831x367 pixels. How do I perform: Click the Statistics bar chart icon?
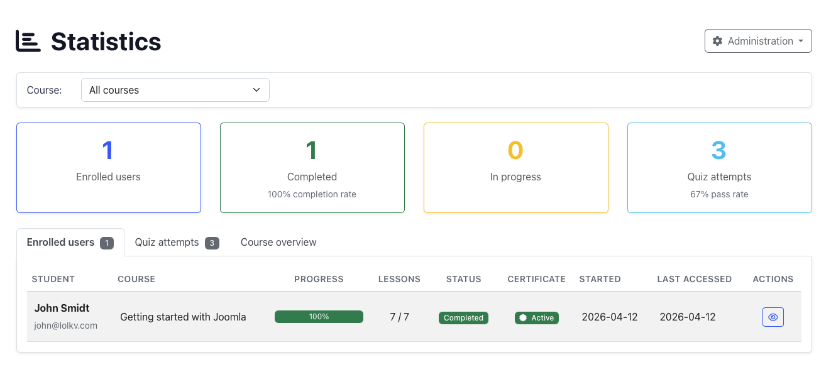pos(28,41)
